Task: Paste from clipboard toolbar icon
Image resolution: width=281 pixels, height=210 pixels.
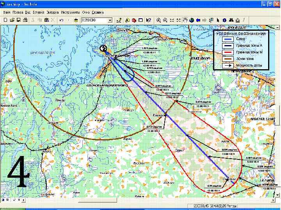Action: (46, 20)
